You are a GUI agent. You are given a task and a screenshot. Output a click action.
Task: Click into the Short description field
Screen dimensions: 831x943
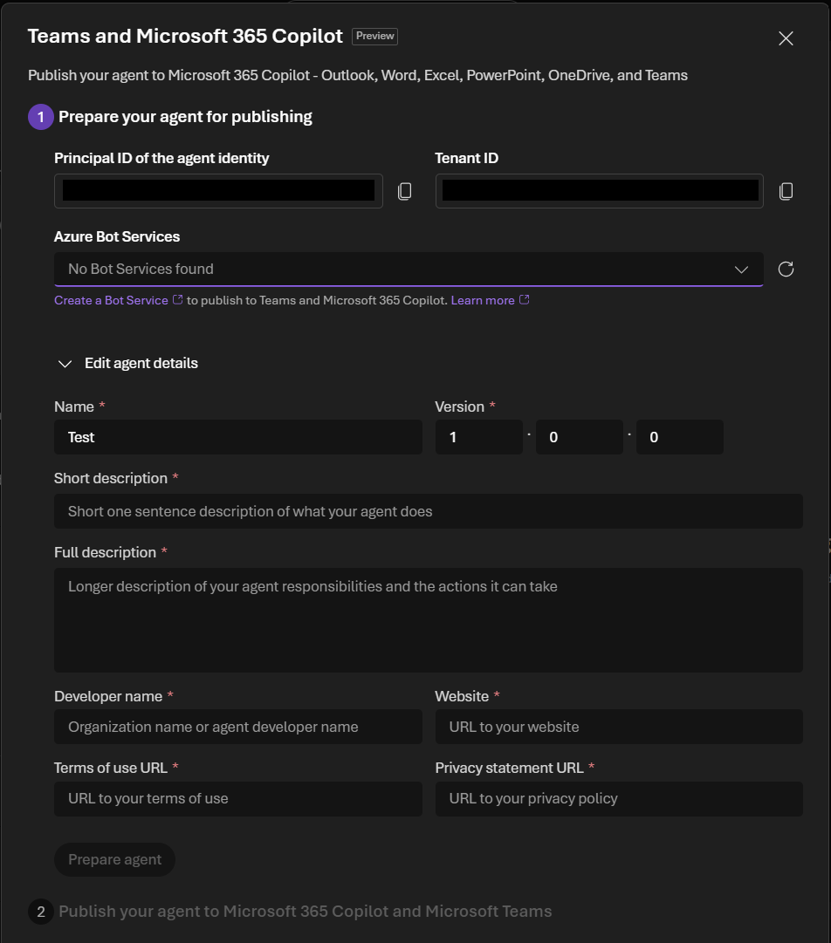tap(429, 511)
